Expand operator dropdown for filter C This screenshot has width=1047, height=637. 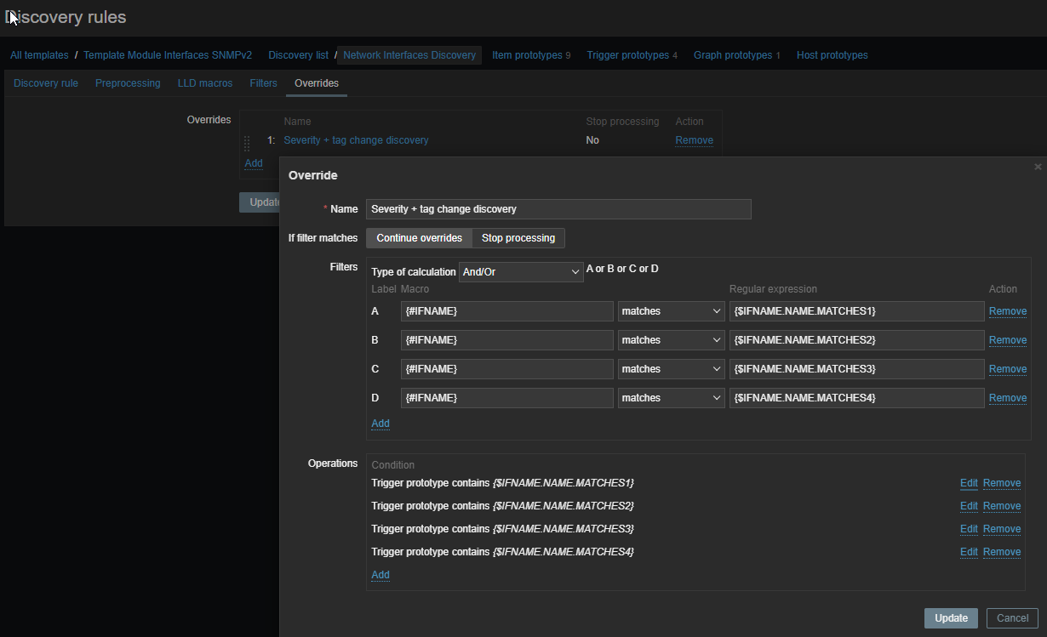tap(671, 369)
